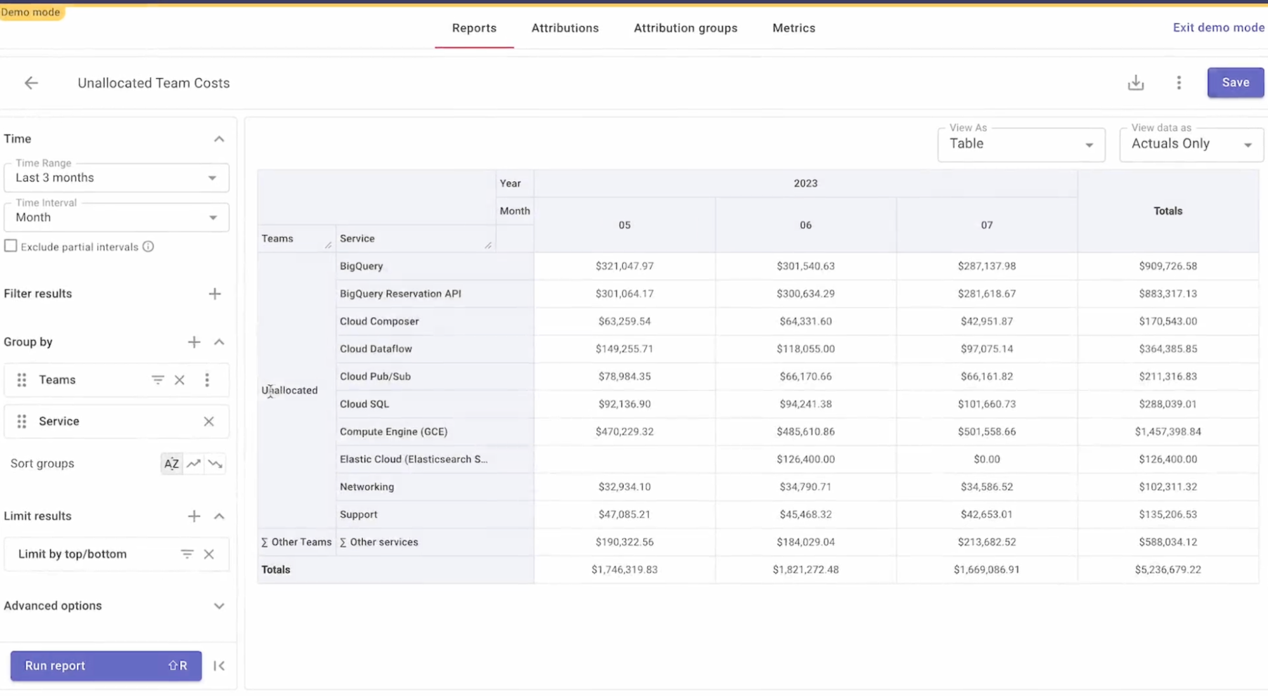Toggle Exclude partial intervals checkbox
The width and height of the screenshot is (1268, 697).
[x=11, y=246]
